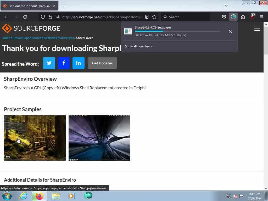Open the Action Center flag icon
Image resolution: width=268 pixels, height=201 pixels.
(x=241, y=196)
